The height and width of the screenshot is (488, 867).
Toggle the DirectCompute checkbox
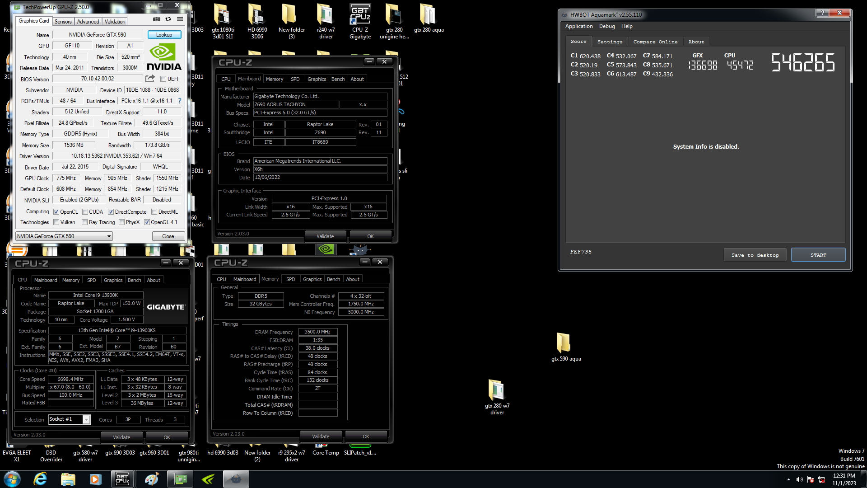point(111,212)
